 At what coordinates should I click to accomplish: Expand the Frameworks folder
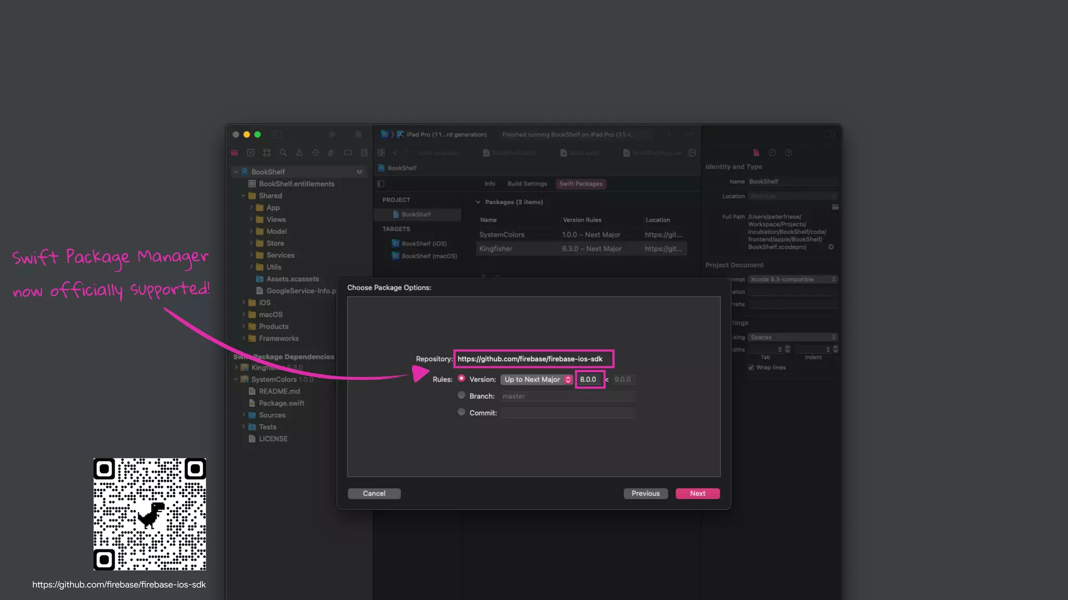tap(243, 339)
